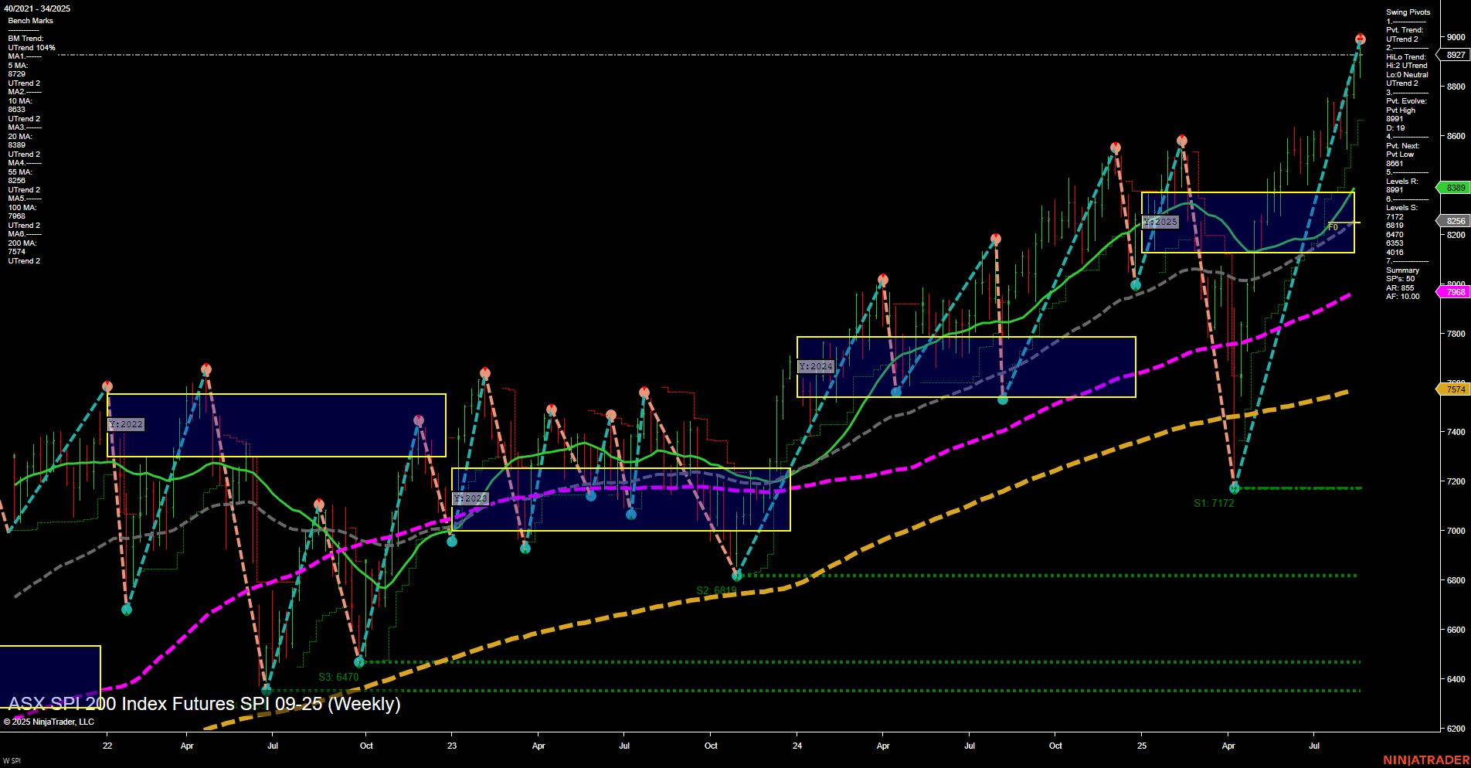Viewport: 1471px width, 768px height.
Task: Expand the Bench Marks panel header
Action: [x=29, y=20]
